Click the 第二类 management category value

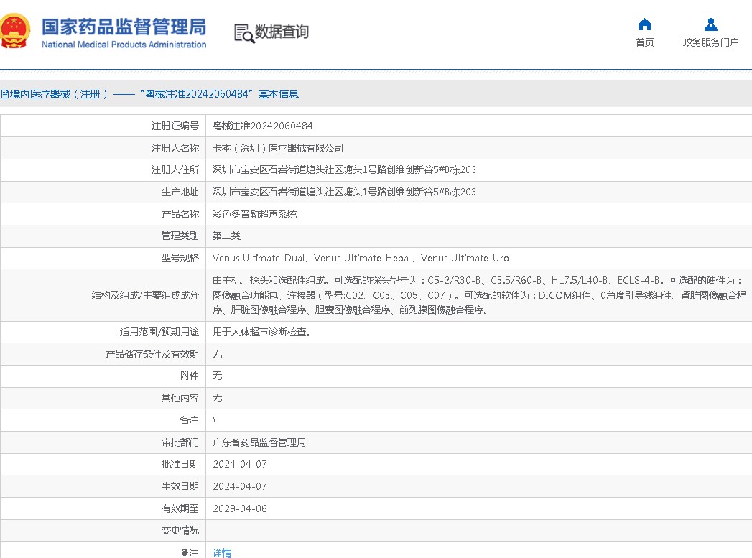pos(226,236)
